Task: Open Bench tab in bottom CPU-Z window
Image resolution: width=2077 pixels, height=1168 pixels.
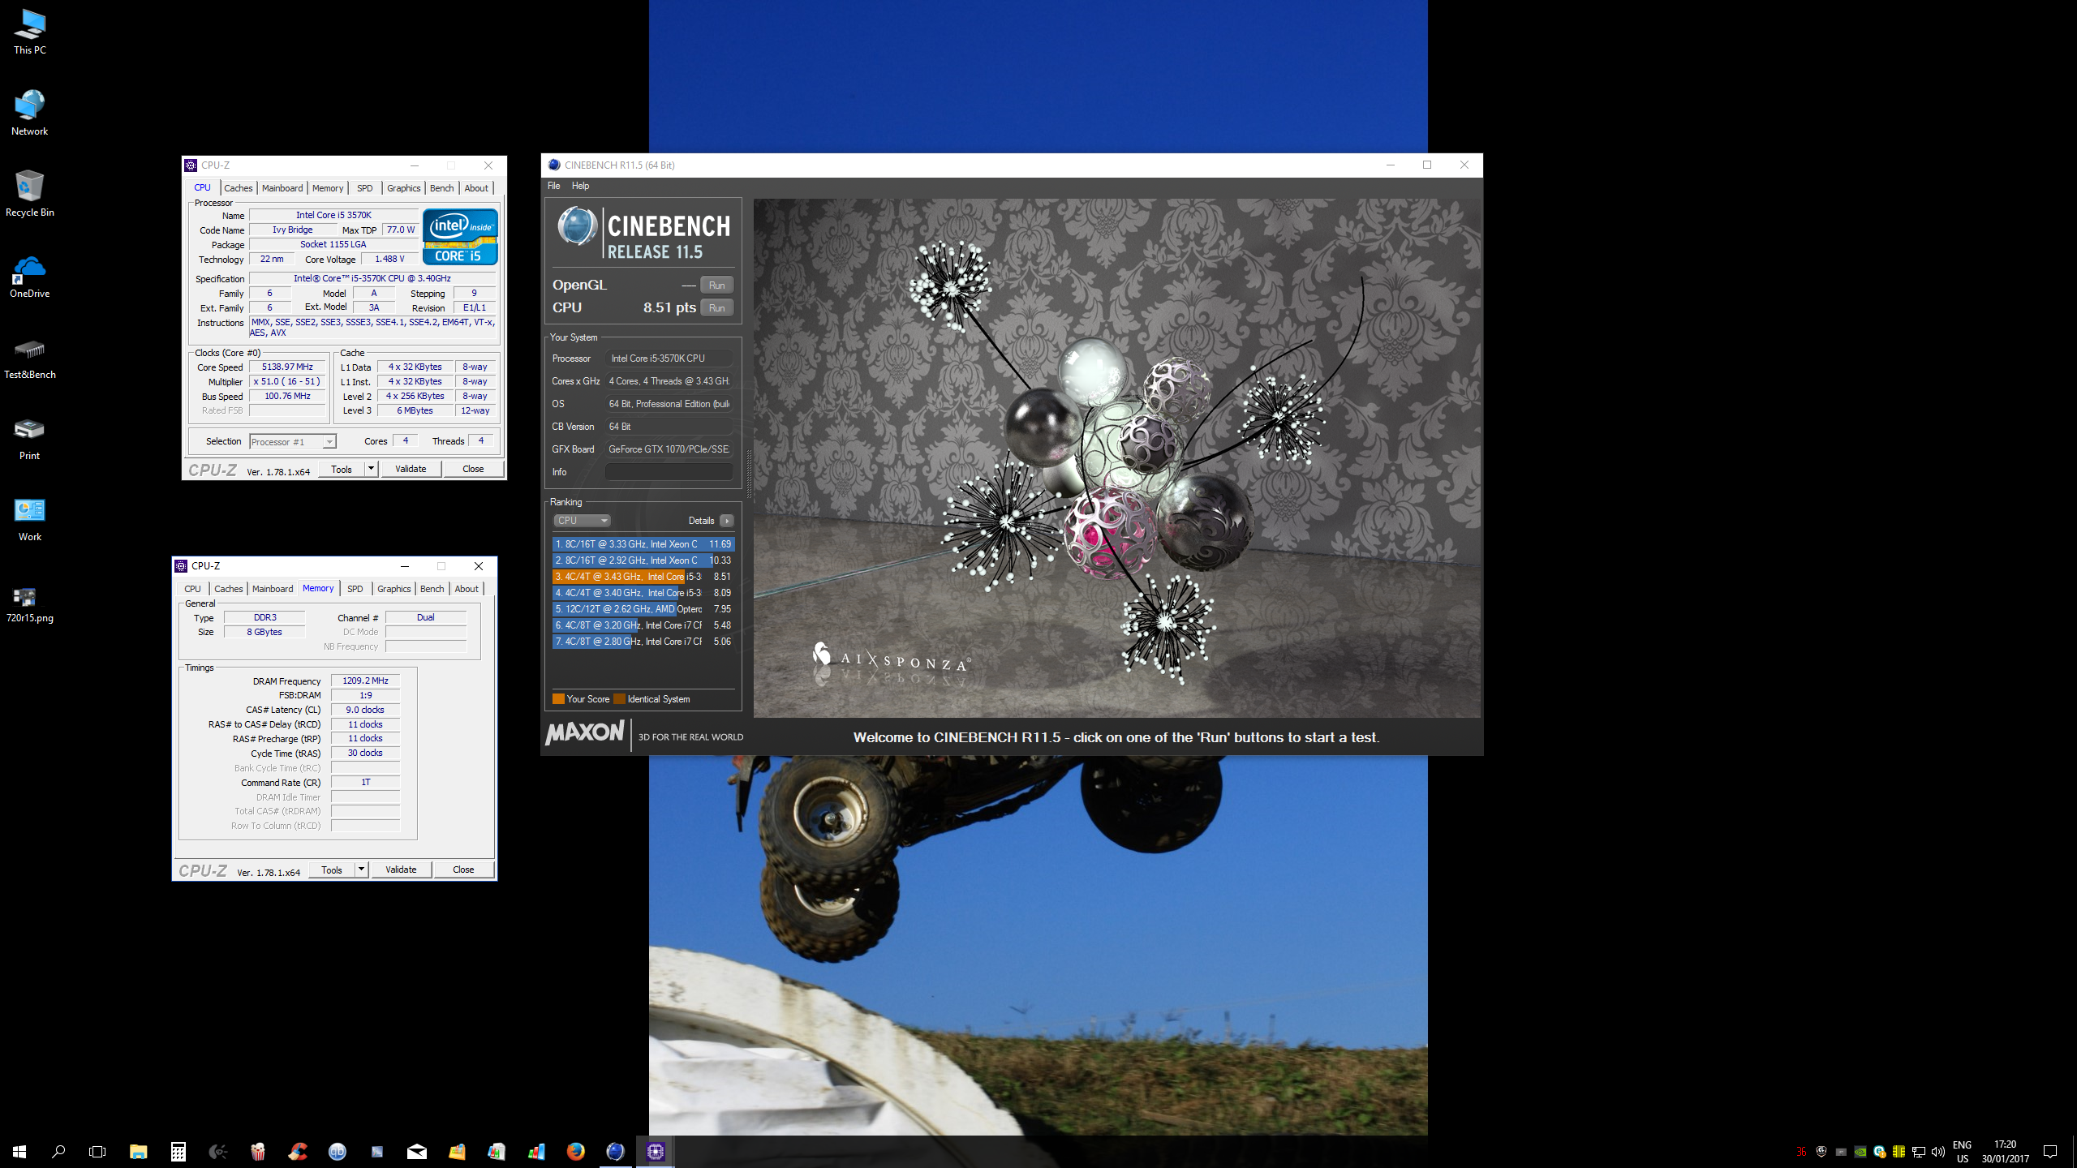Action: tap(432, 589)
